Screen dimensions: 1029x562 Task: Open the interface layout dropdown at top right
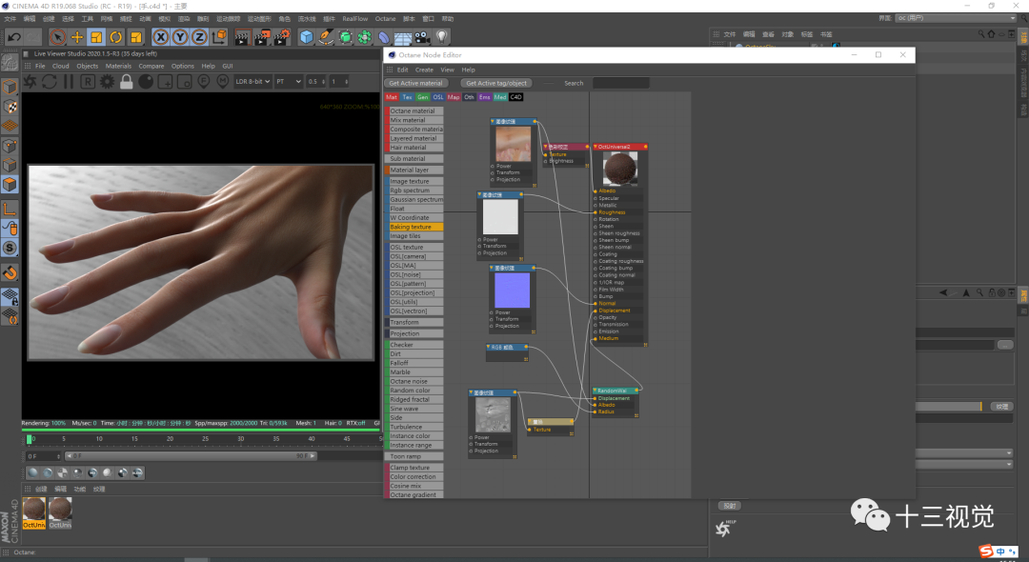[x=956, y=18]
